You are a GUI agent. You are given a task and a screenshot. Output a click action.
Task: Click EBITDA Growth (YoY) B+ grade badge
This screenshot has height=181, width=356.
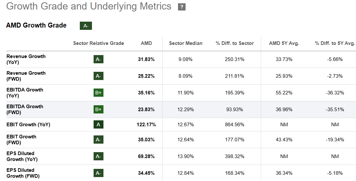coord(98,93)
